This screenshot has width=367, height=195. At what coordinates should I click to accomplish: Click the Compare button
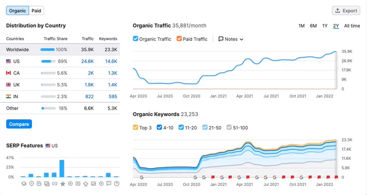(19, 124)
